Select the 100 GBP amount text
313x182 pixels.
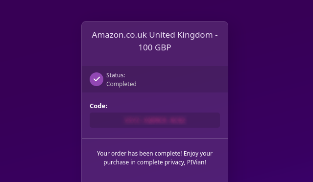click(155, 47)
